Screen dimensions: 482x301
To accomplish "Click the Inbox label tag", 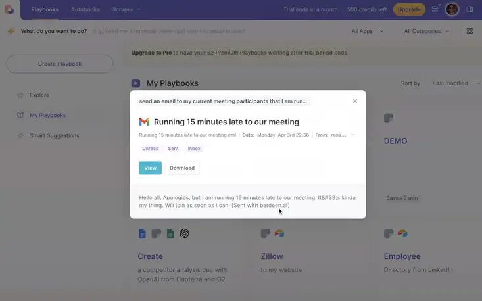I will pyautogui.click(x=194, y=149).
